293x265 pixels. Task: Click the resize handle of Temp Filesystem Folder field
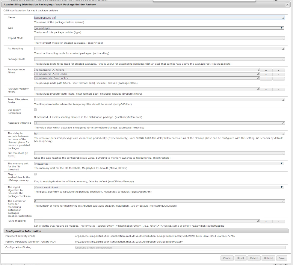283,100
